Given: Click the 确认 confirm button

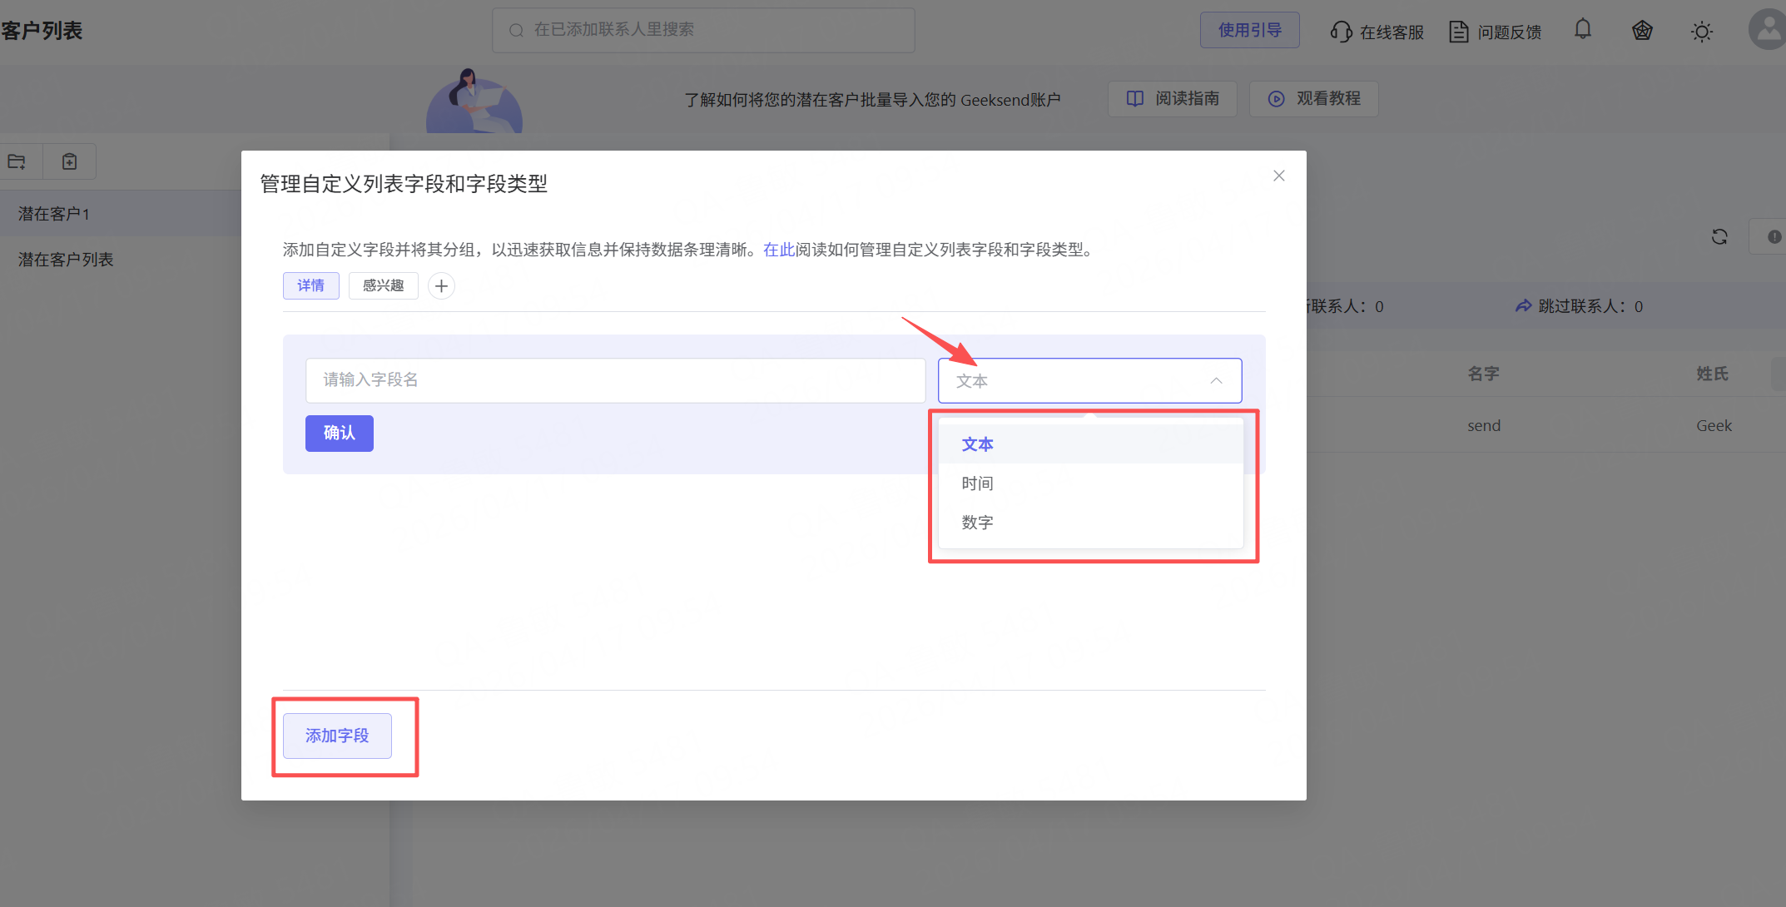Looking at the screenshot, I should coord(339,433).
